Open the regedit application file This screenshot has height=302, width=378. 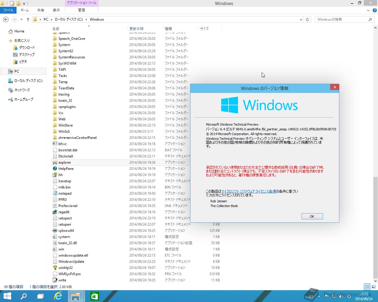click(64, 212)
